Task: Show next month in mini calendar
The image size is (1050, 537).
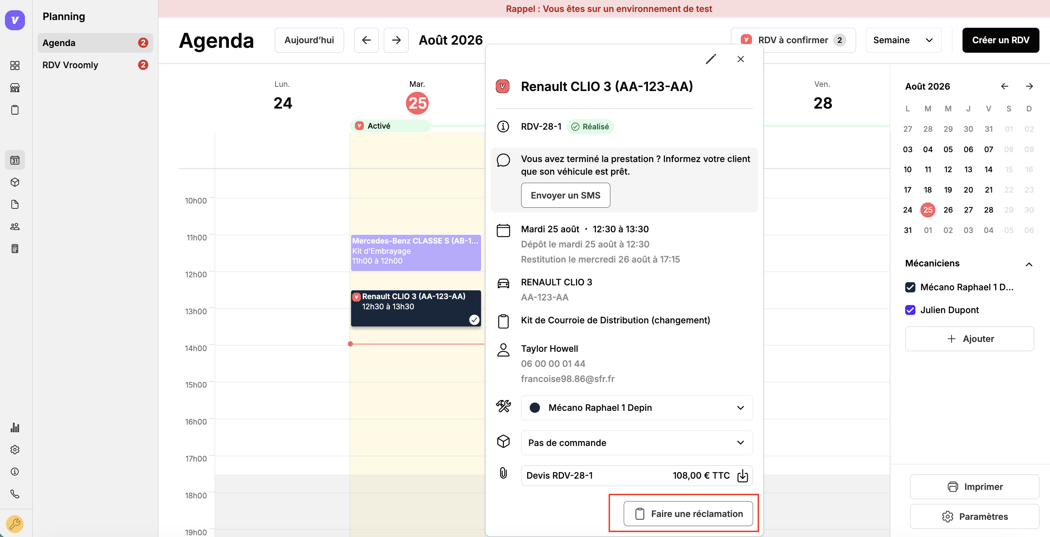Action: (x=1029, y=86)
